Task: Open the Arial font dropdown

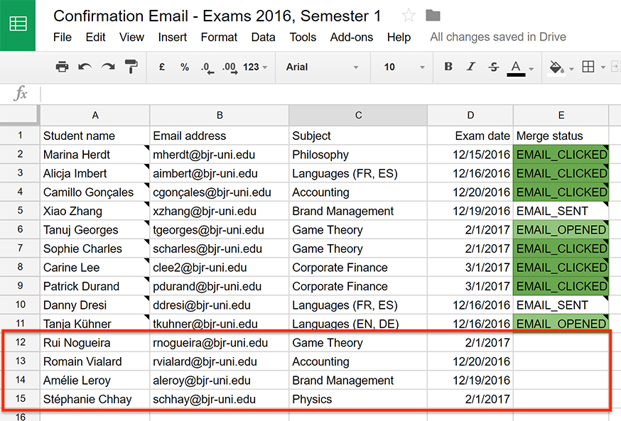Action: tap(322, 67)
